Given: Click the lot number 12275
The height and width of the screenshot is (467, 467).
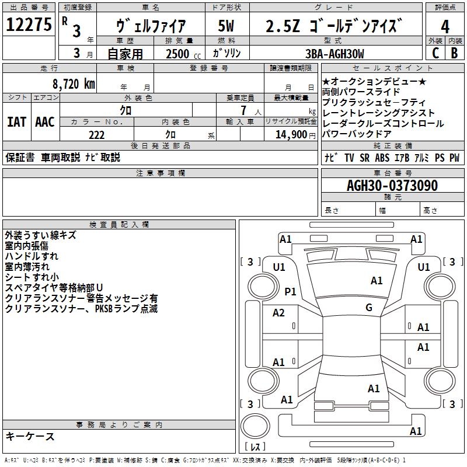Looking at the screenshot, I should 29,25.
